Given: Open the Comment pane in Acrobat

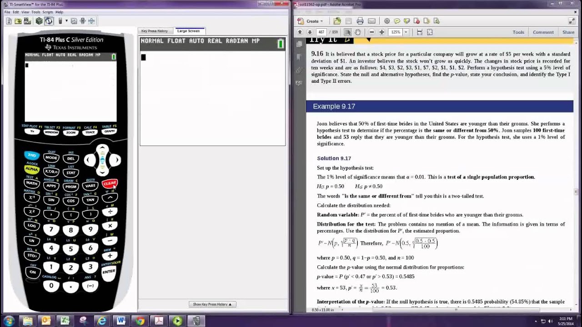Looking at the screenshot, I should 543,32.
